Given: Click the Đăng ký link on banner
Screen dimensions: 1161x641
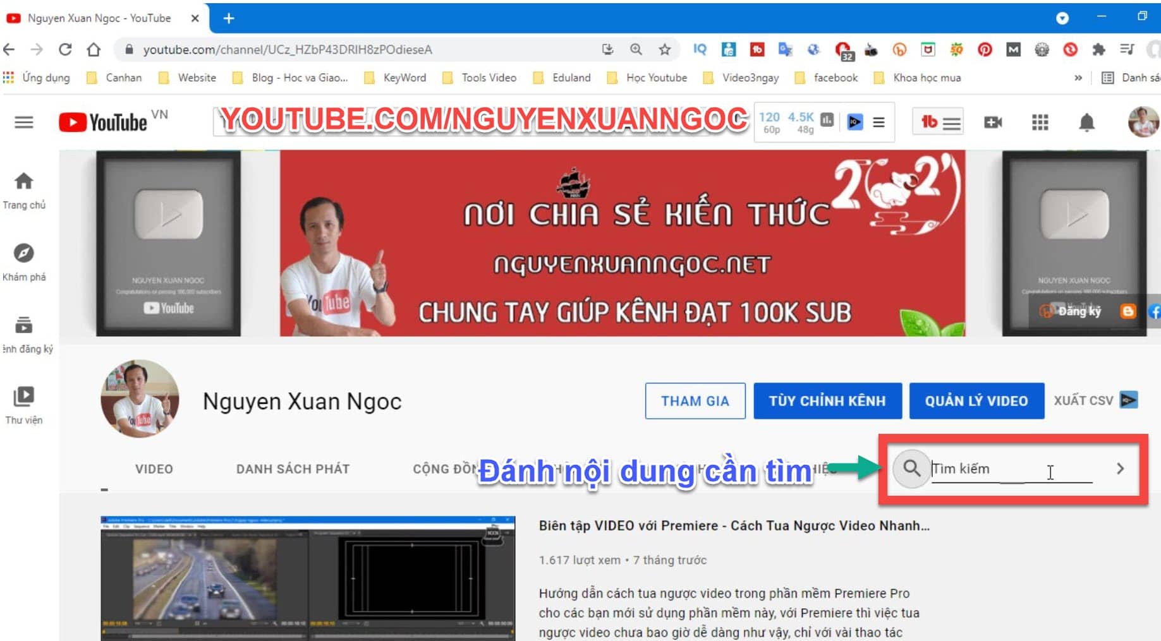Looking at the screenshot, I should click(1071, 311).
